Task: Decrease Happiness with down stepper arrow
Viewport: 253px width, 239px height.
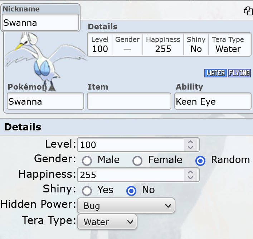Action: (x=190, y=177)
